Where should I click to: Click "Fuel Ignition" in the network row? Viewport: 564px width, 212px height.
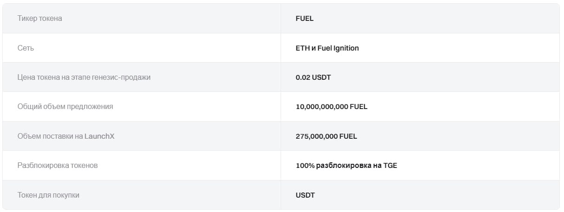[338, 48]
